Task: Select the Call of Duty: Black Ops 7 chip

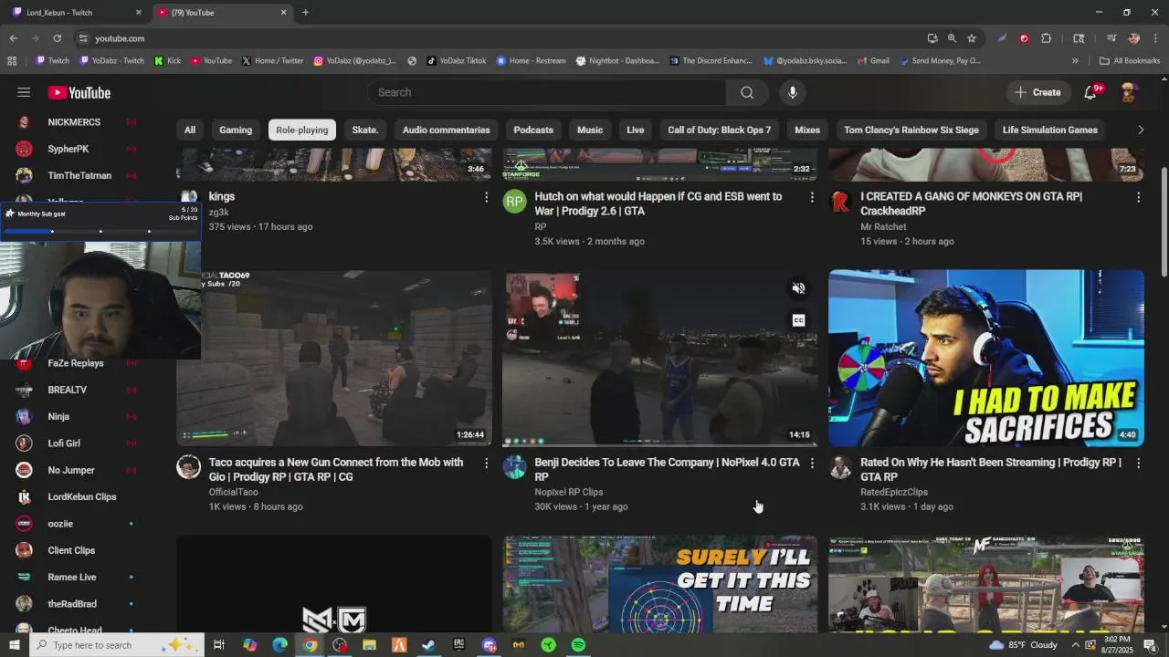Action: (x=720, y=130)
